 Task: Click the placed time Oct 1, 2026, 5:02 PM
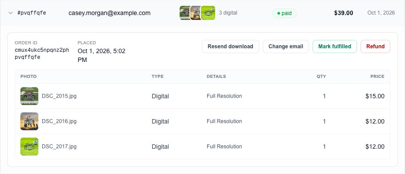click(x=101, y=55)
